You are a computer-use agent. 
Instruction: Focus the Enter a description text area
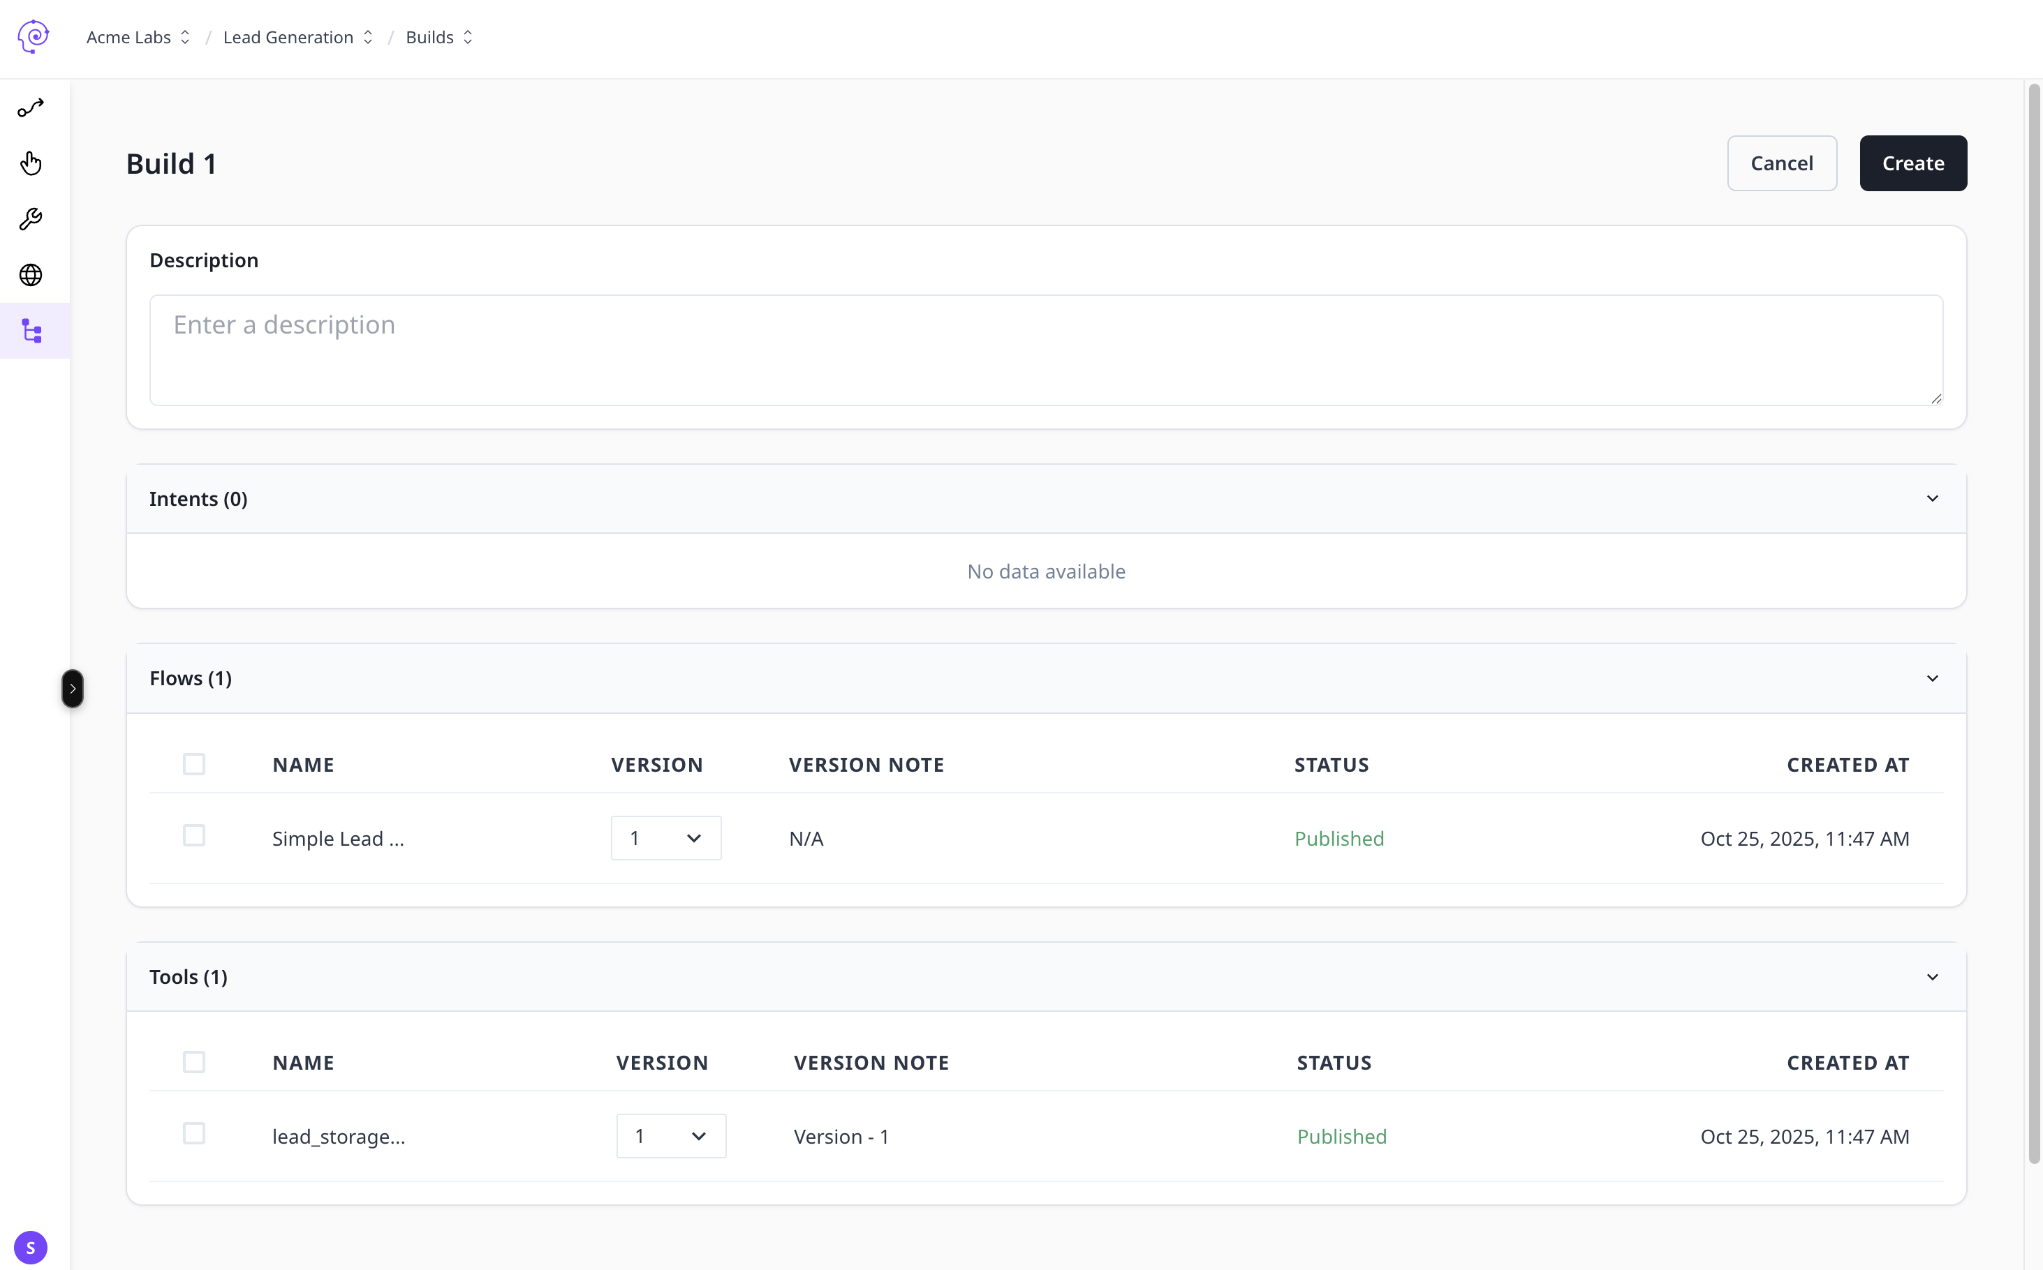pos(1045,350)
